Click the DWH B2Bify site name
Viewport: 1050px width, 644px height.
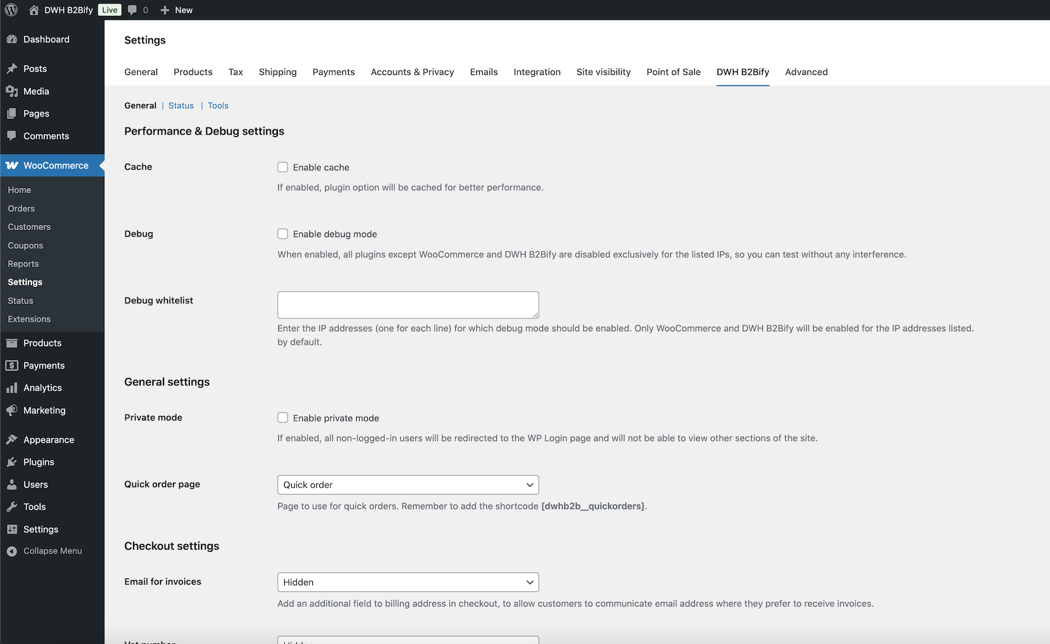pyautogui.click(x=69, y=10)
